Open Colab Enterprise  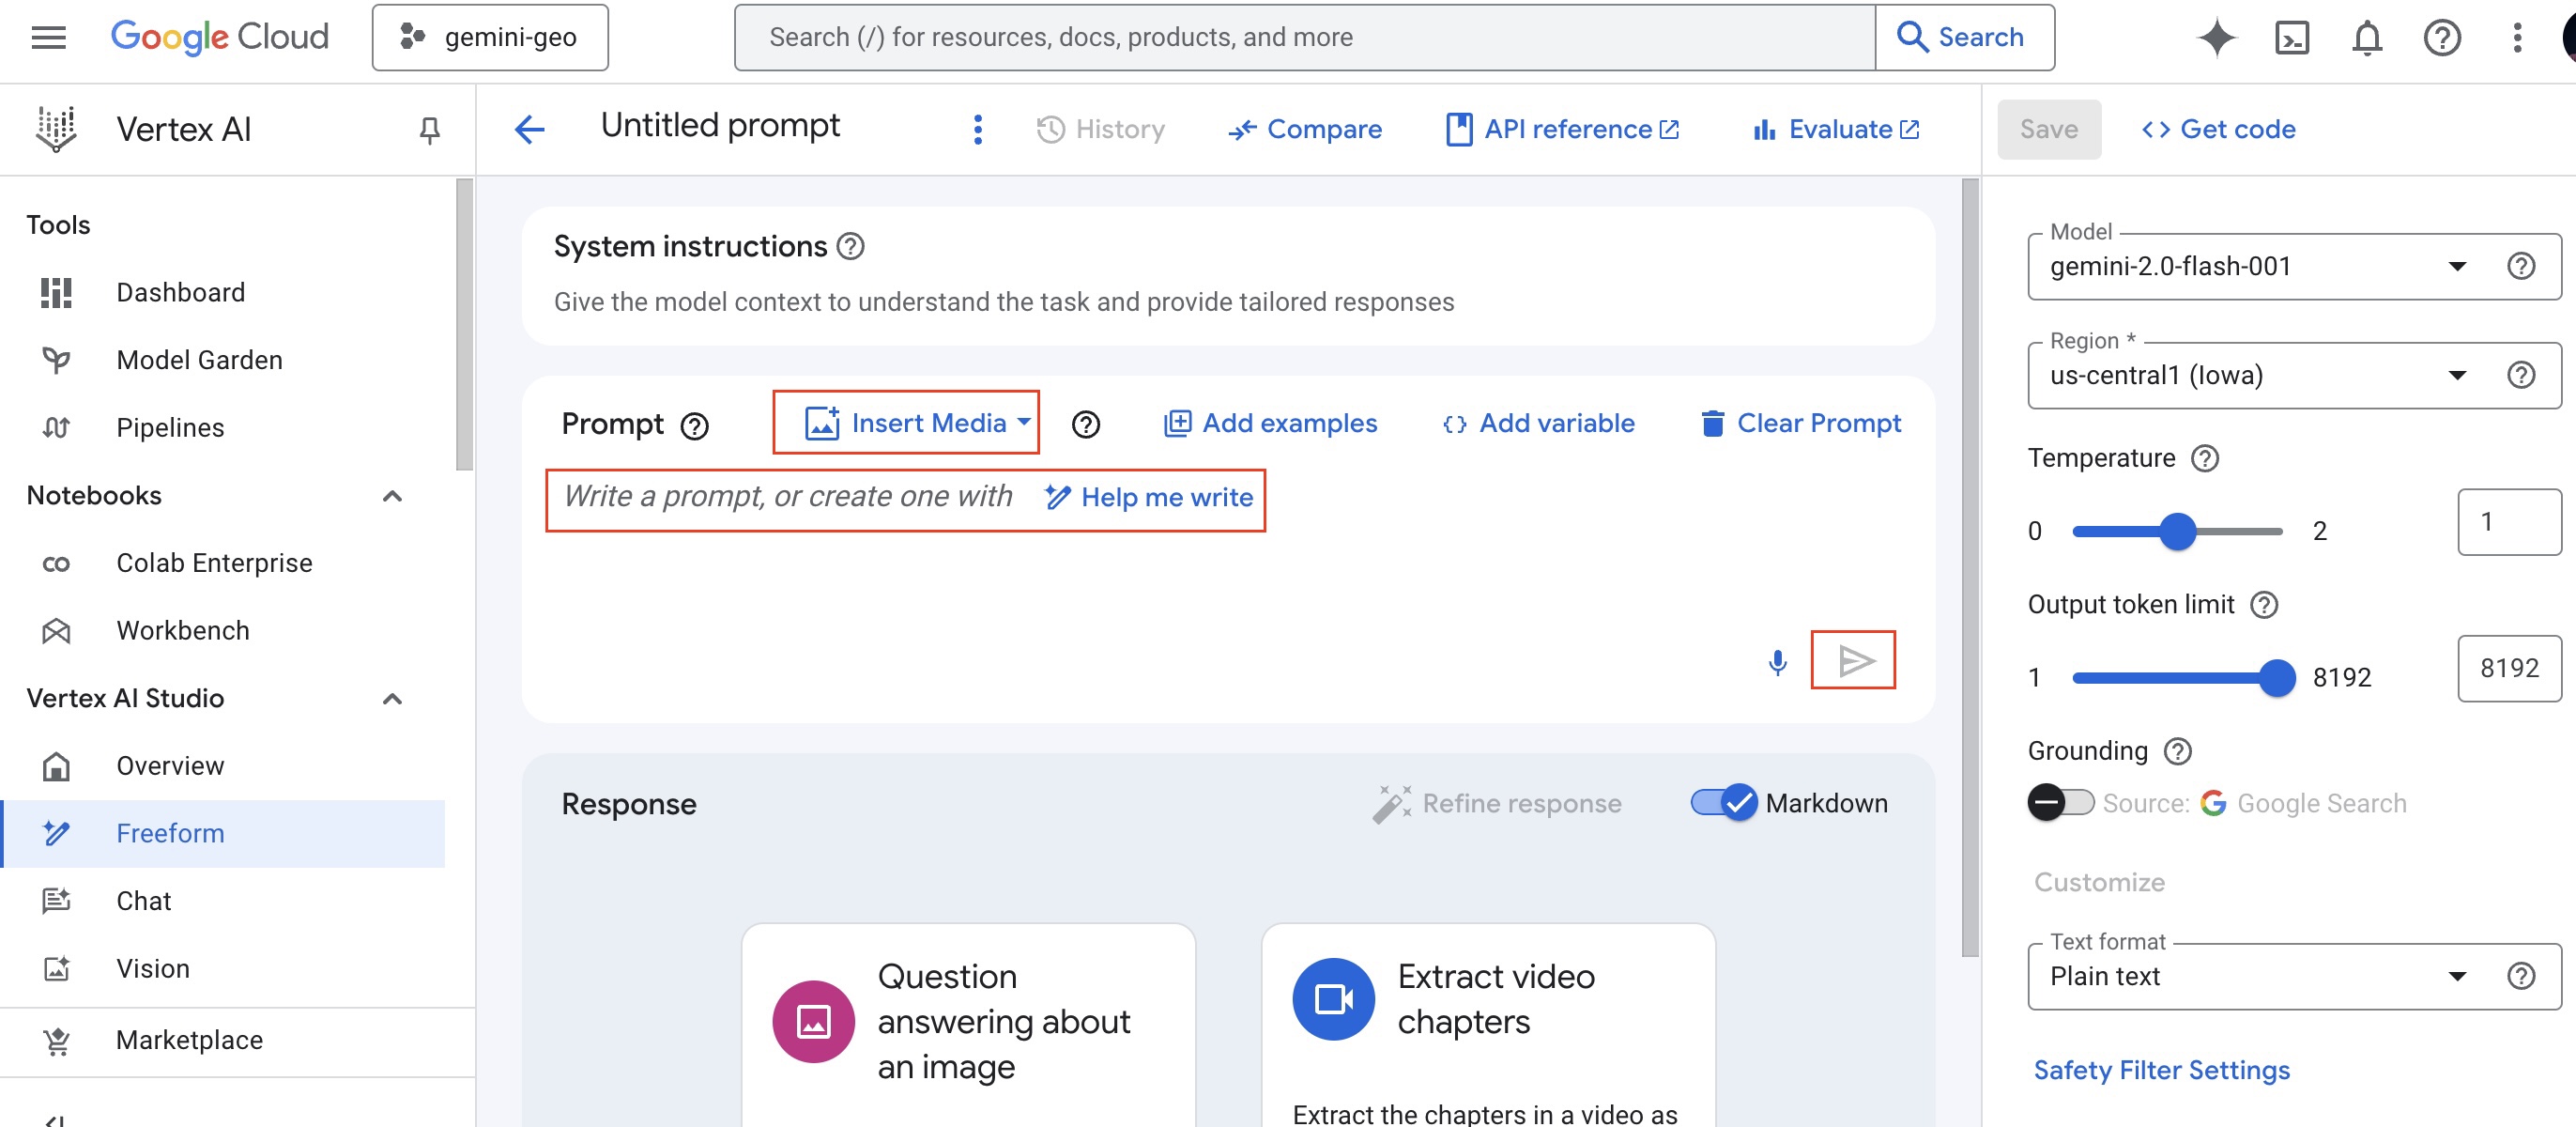click(x=214, y=562)
